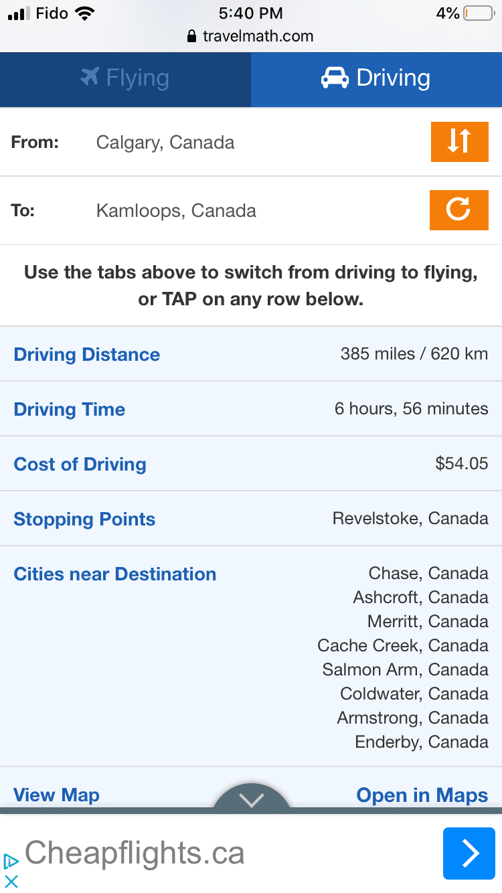This screenshot has height=893, width=502.
Task: Select the Driving tab
Action: click(x=376, y=79)
